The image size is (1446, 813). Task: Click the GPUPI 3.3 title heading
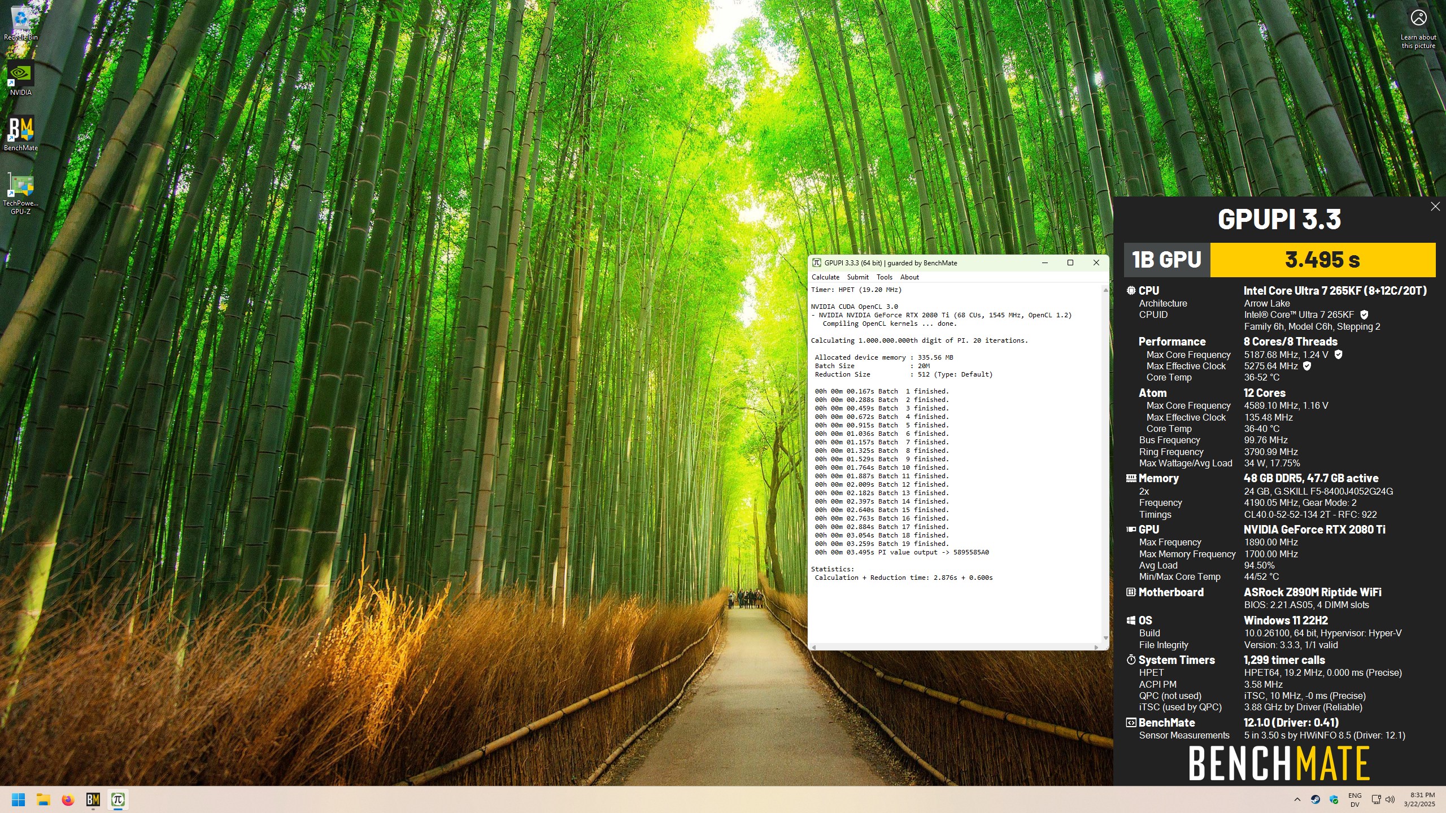(x=1279, y=219)
